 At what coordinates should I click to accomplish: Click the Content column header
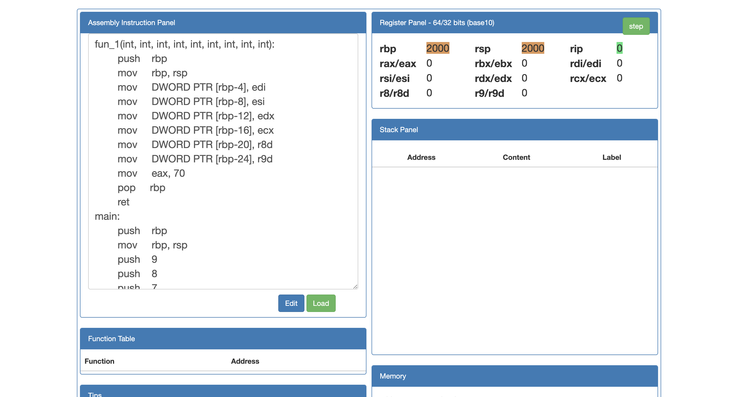516,157
